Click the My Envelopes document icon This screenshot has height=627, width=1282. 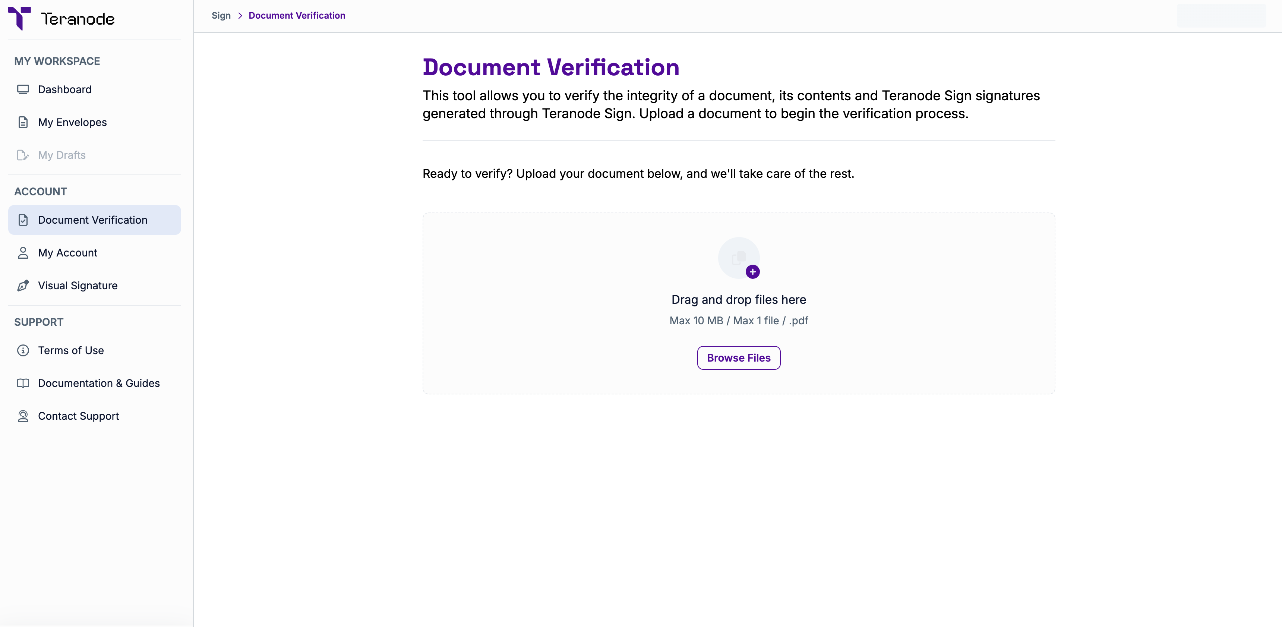tap(23, 122)
